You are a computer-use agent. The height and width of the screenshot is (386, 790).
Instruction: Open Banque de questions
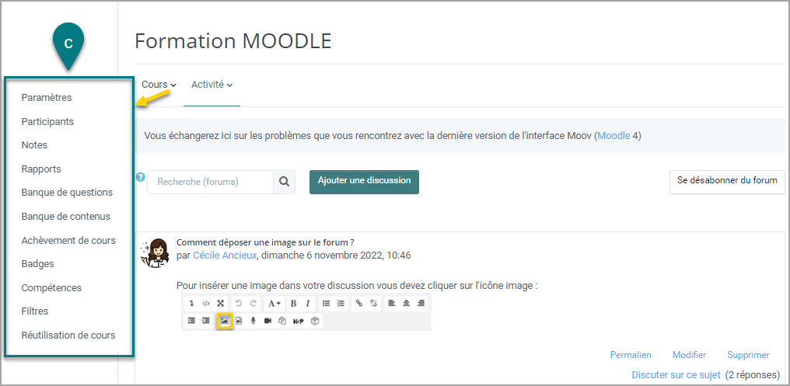click(x=67, y=193)
